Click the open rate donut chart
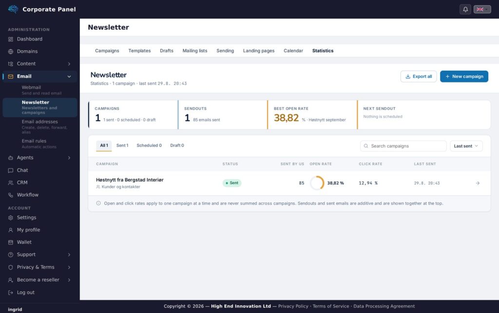The image size is (499, 313). coord(317,183)
